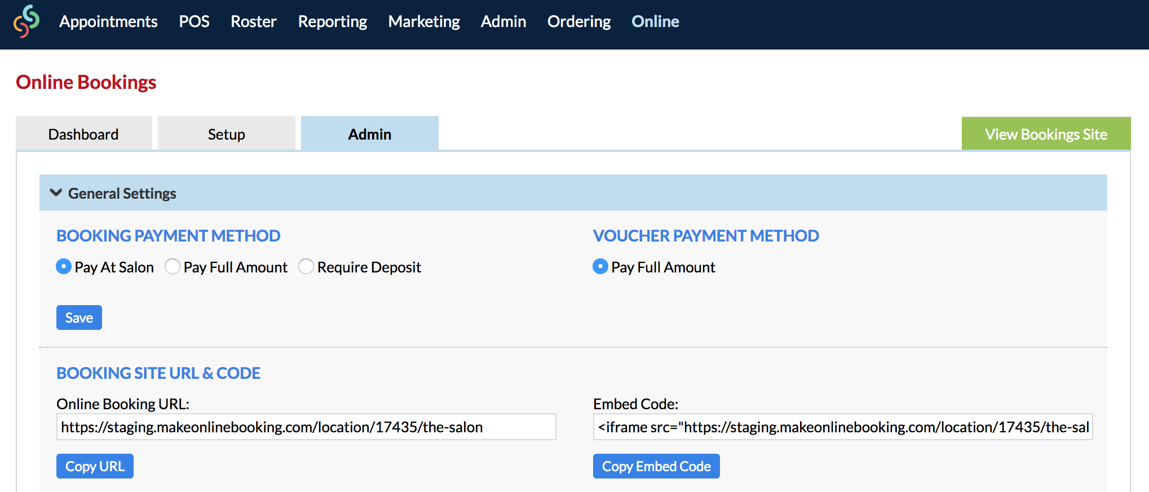The height and width of the screenshot is (492, 1149).
Task: Open the Appointments menu
Action: click(x=108, y=21)
